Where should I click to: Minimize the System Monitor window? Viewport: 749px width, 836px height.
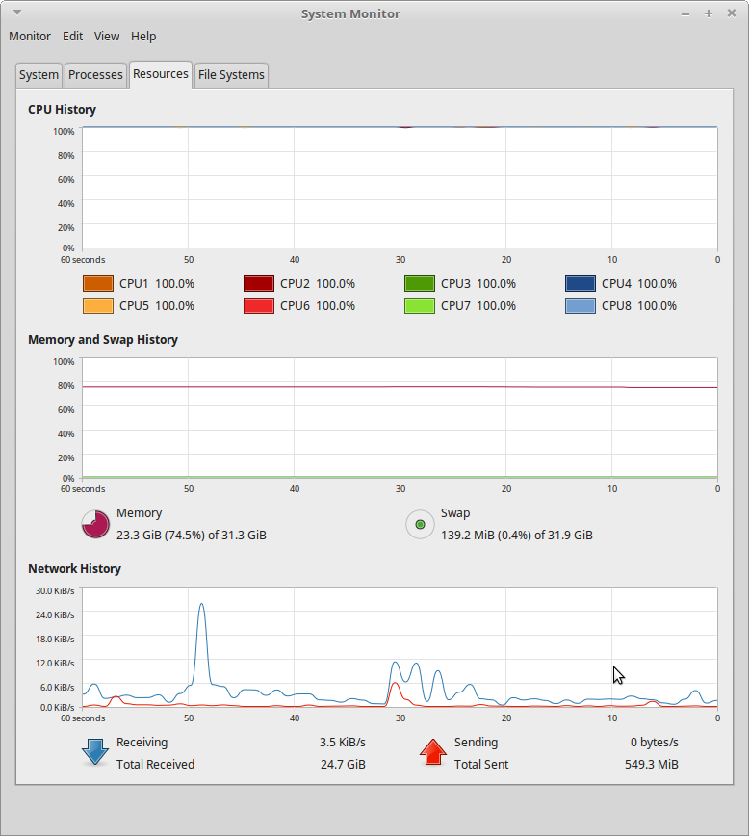[685, 13]
